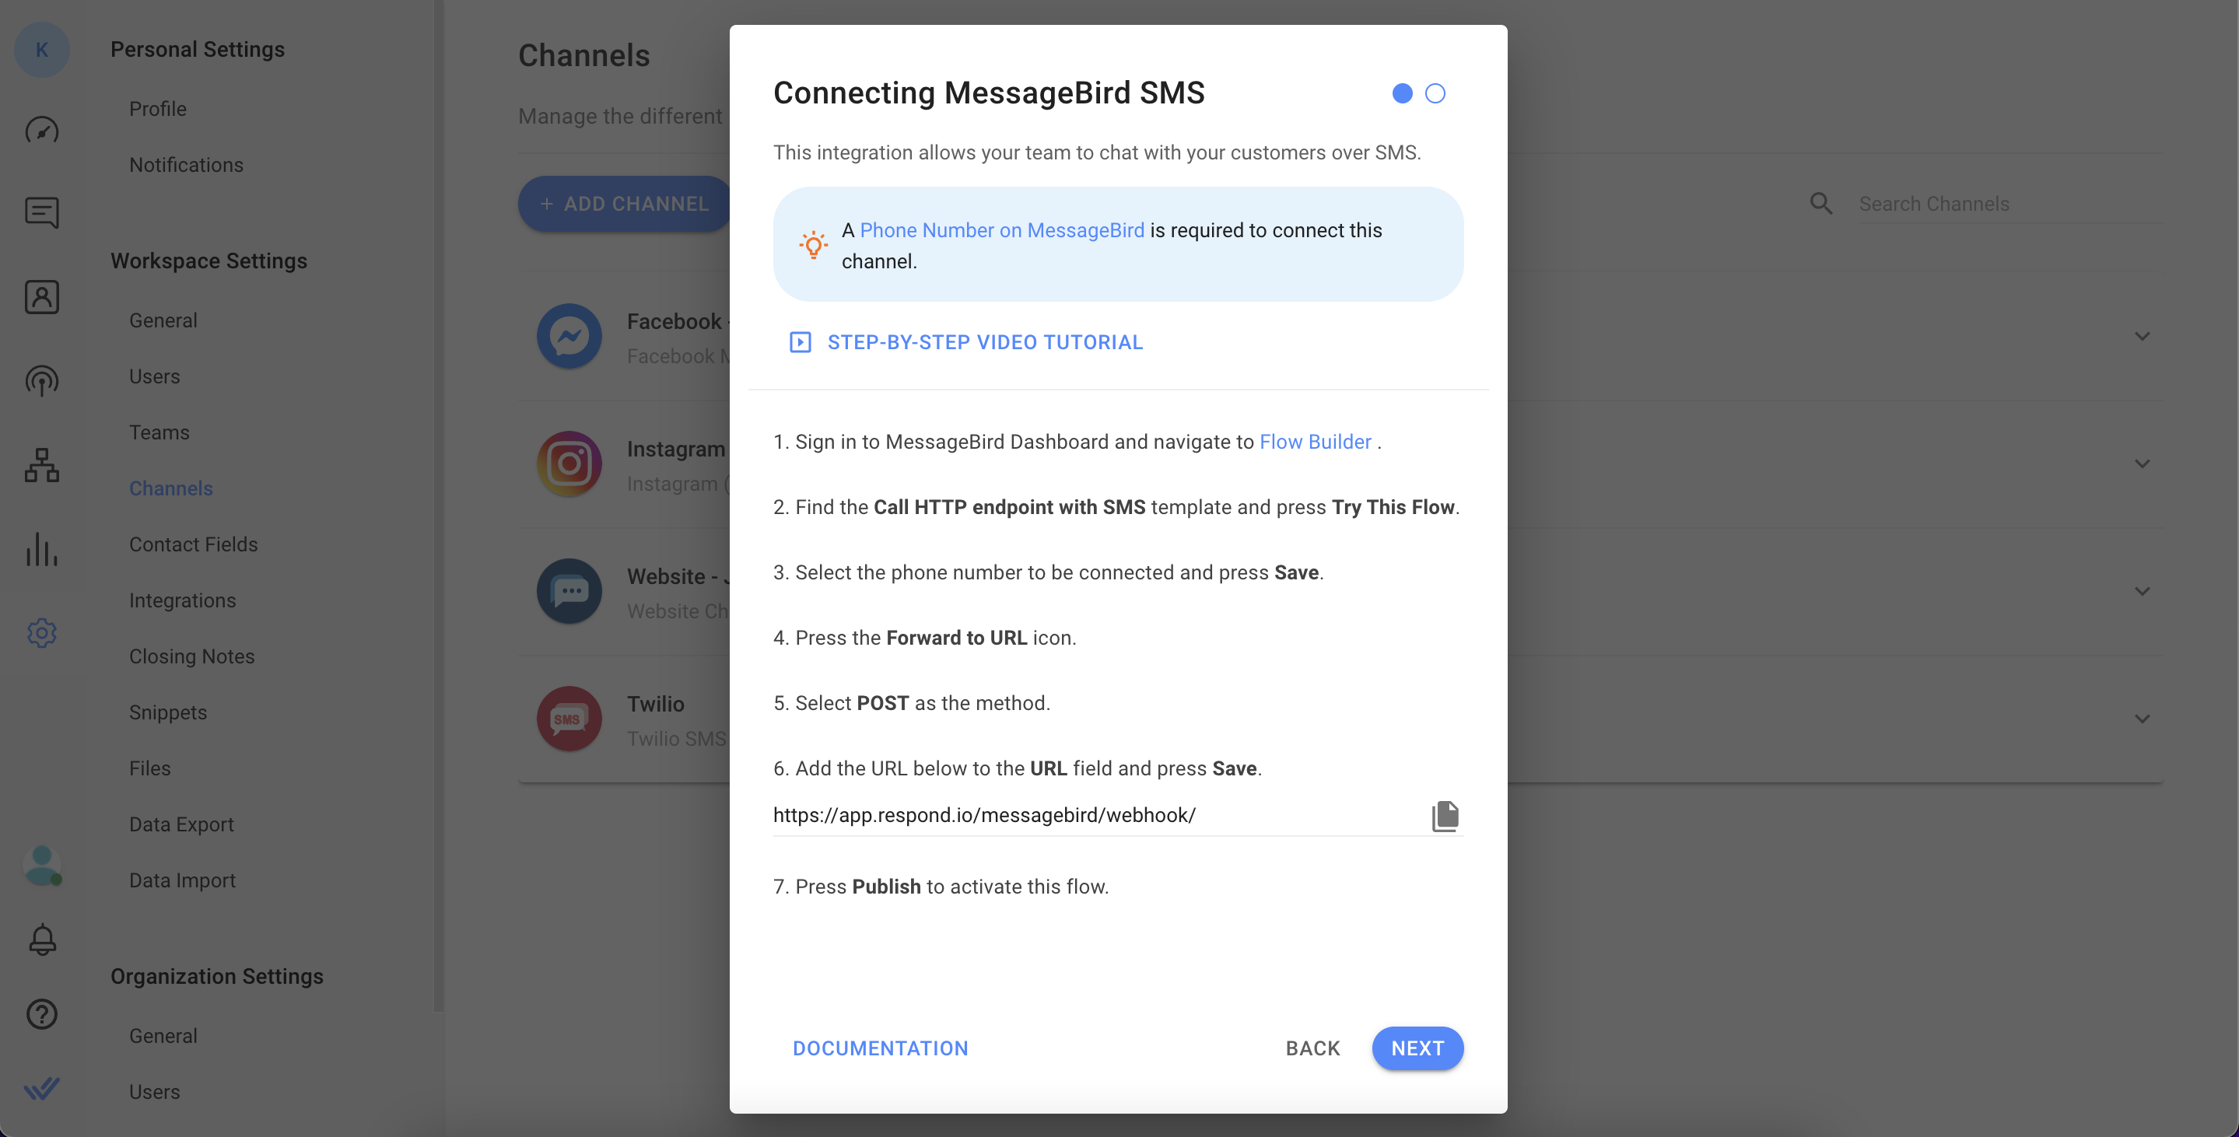Click the Settings gear icon
The width and height of the screenshot is (2239, 1137).
[40, 632]
